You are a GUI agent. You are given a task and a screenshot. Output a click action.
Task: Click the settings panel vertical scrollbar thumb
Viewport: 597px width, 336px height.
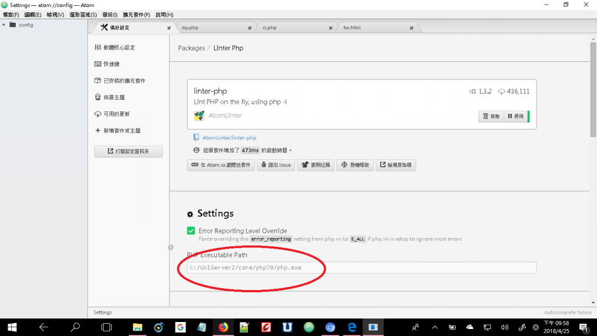click(x=593, y=89)
